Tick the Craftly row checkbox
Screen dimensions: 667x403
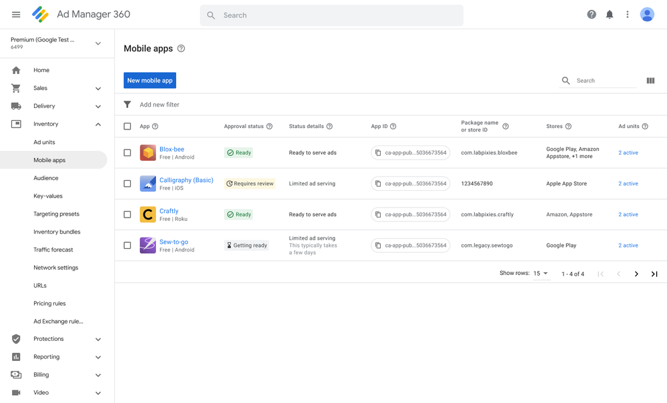pyautogui.click(x=127, y=215)
